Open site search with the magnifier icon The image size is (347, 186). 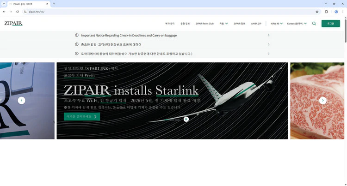[314, 24]
